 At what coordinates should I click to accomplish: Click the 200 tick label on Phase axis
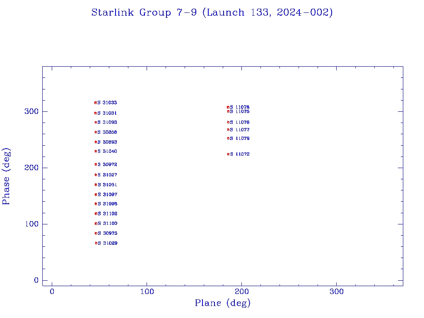(31, 168)
